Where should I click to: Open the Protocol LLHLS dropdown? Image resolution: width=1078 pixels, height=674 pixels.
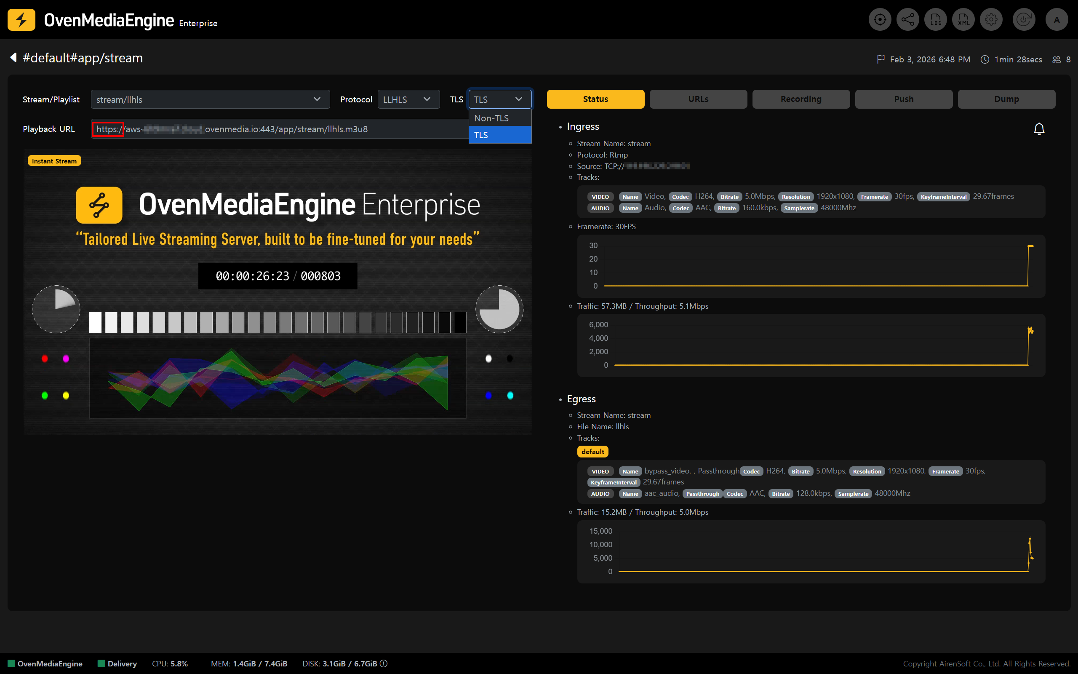(x=408, y=99)
